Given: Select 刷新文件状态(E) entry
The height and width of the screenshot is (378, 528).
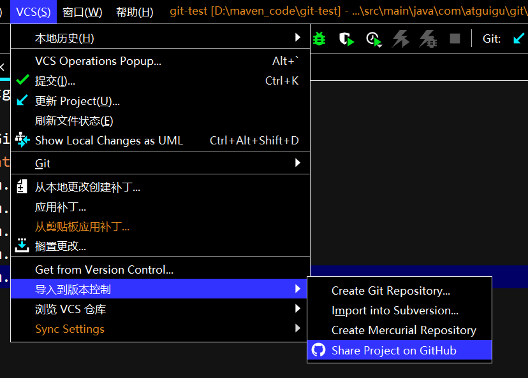Looking at the screenshot, I should pyautogui.click(x=160, y=121).
